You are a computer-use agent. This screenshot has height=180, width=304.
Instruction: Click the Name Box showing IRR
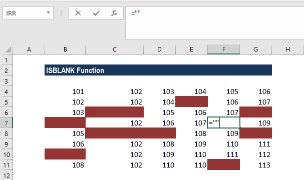click(x=28, y=13)
